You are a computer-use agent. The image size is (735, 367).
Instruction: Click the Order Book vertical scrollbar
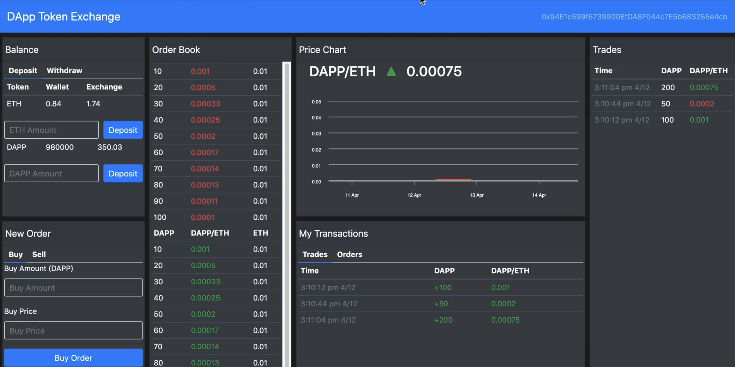(287, 203)
